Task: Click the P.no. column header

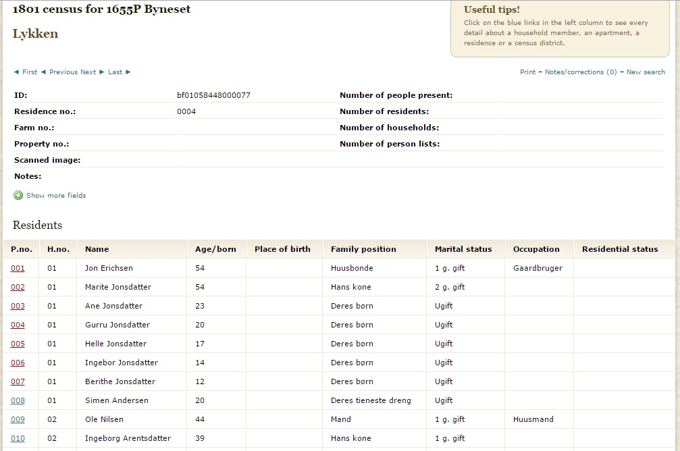Action: 21,249
